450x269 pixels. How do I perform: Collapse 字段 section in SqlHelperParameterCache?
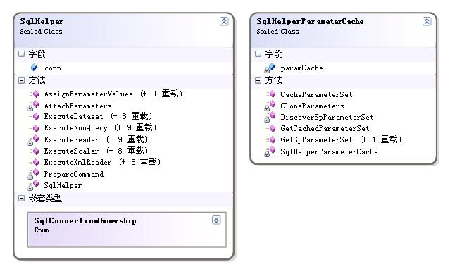[258, 54]
